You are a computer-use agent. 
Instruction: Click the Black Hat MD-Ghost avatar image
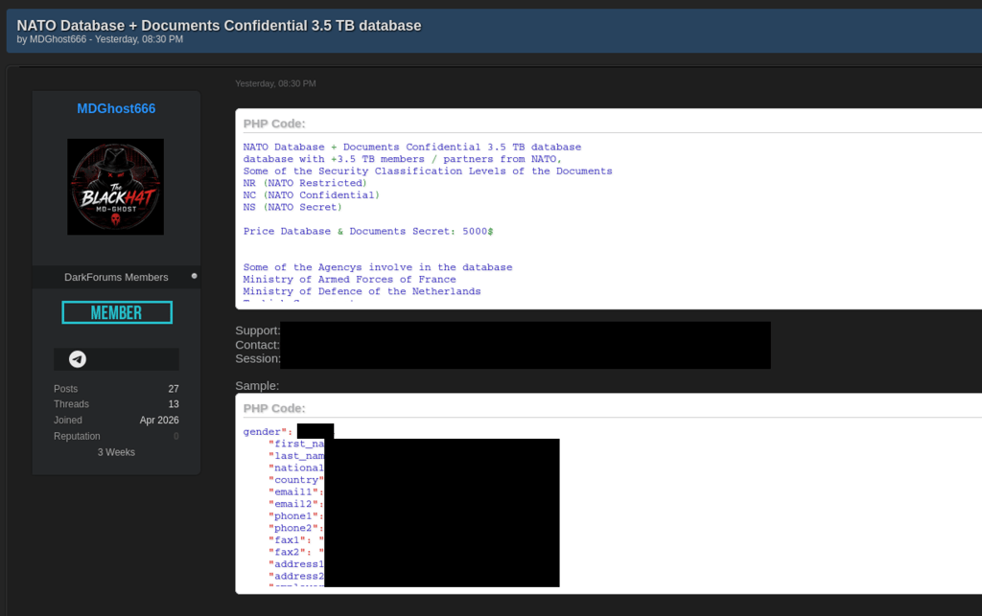[x=116, y=187]
